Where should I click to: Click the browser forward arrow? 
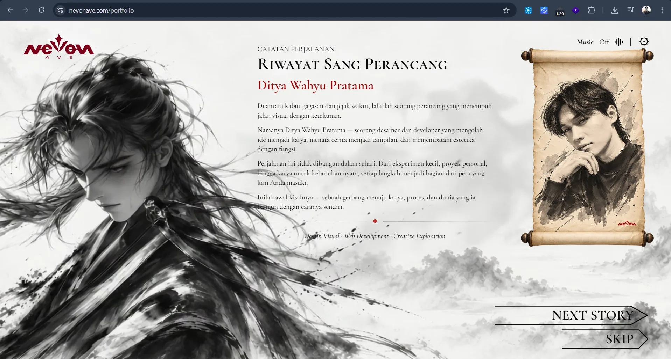26,10
